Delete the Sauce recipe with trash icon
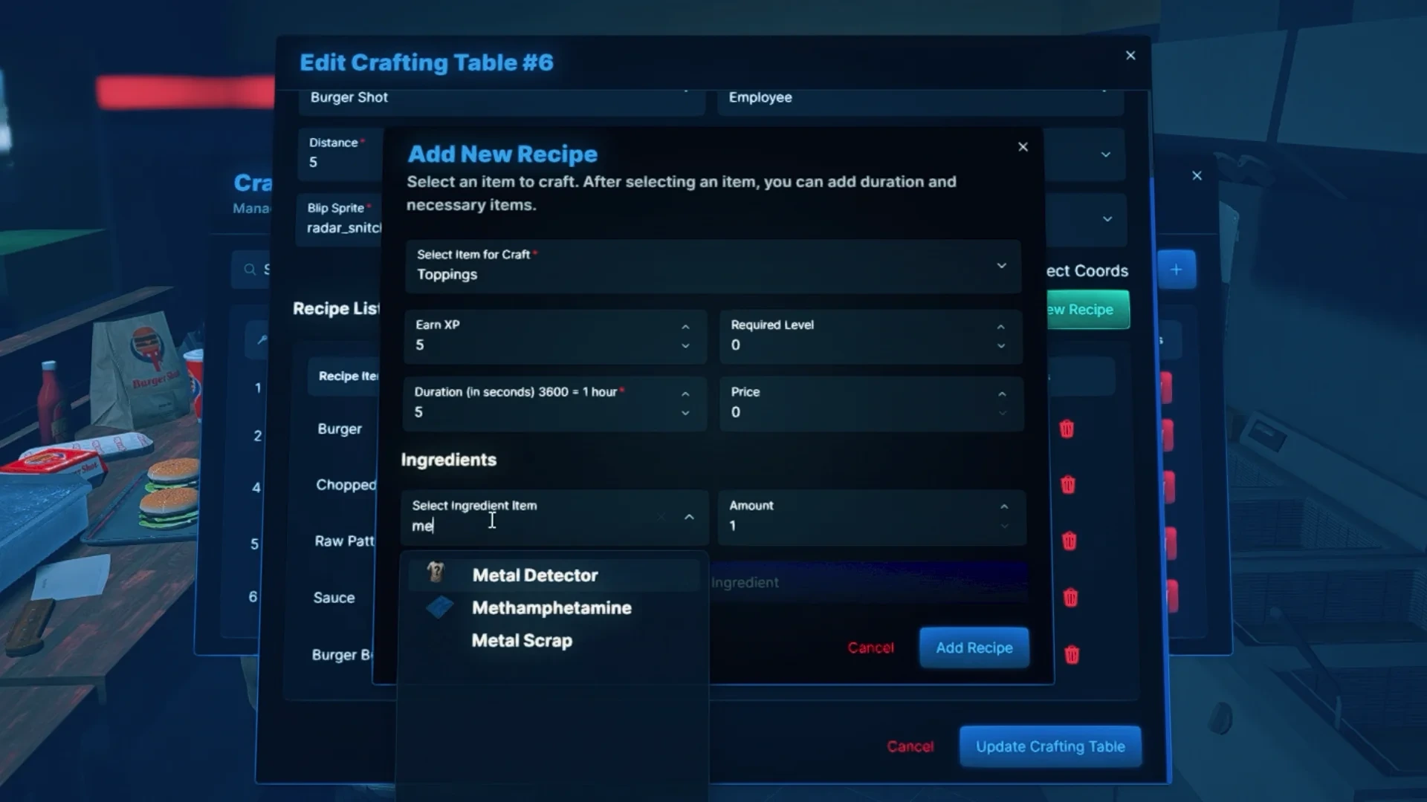This screenshot has width=1427, height=802. pyautogui.click(x=1071, y=597)
